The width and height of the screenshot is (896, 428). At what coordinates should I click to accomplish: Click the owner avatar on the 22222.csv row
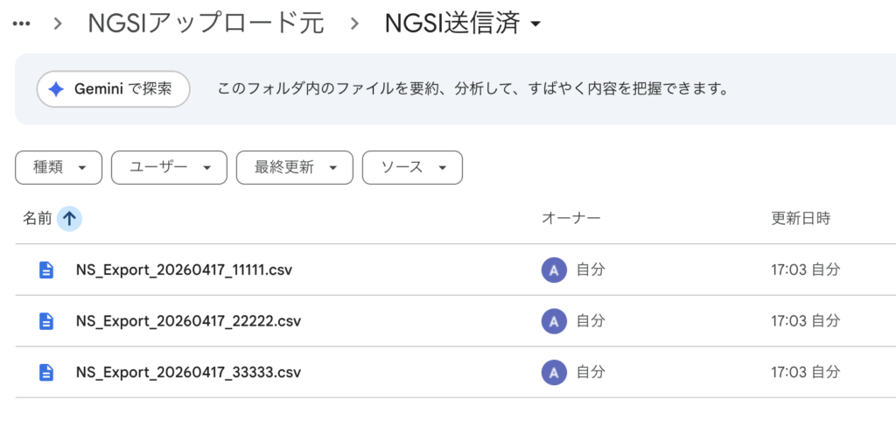pos(553,321)
